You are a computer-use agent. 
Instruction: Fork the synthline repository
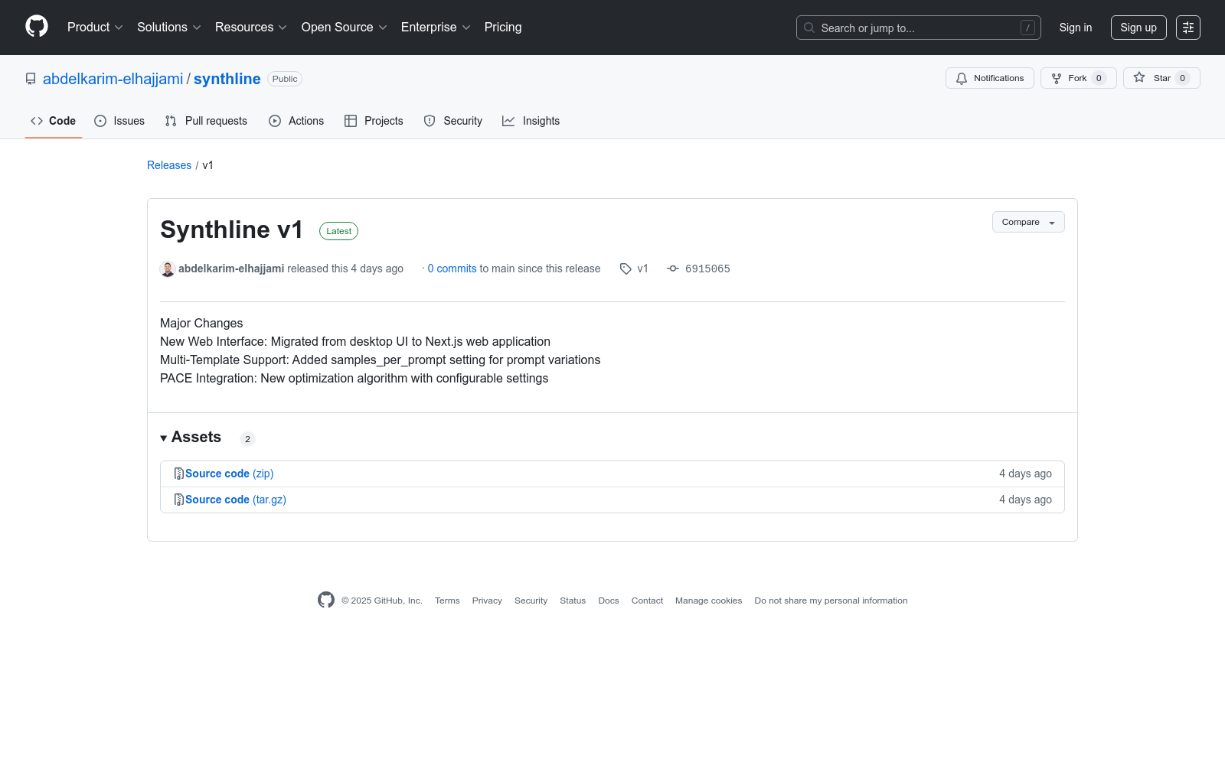[x=1079, y=78]
